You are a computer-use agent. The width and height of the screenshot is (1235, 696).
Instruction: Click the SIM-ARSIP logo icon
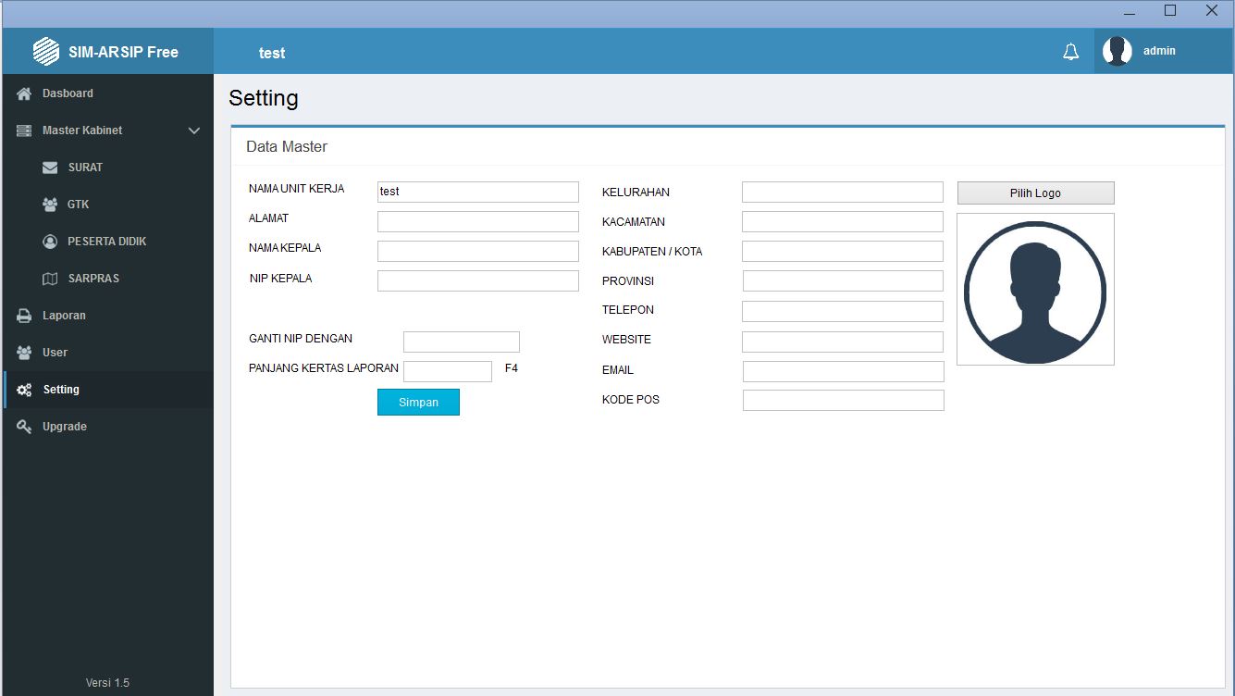(46, 52)
